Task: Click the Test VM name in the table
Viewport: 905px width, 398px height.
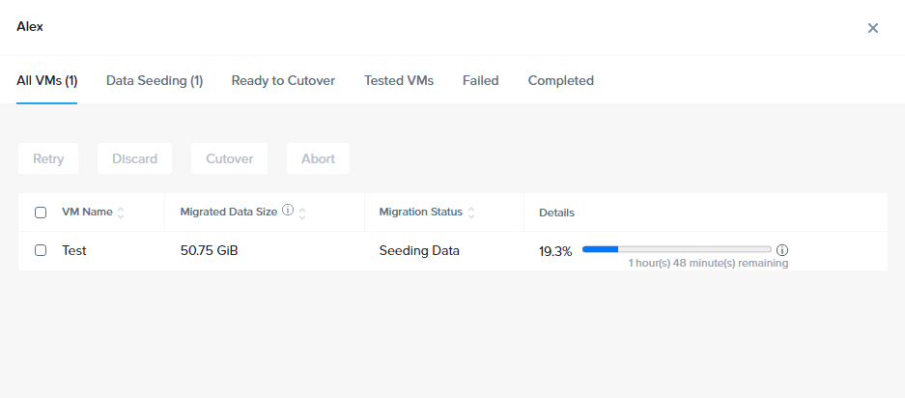Action: pos(73,251)
